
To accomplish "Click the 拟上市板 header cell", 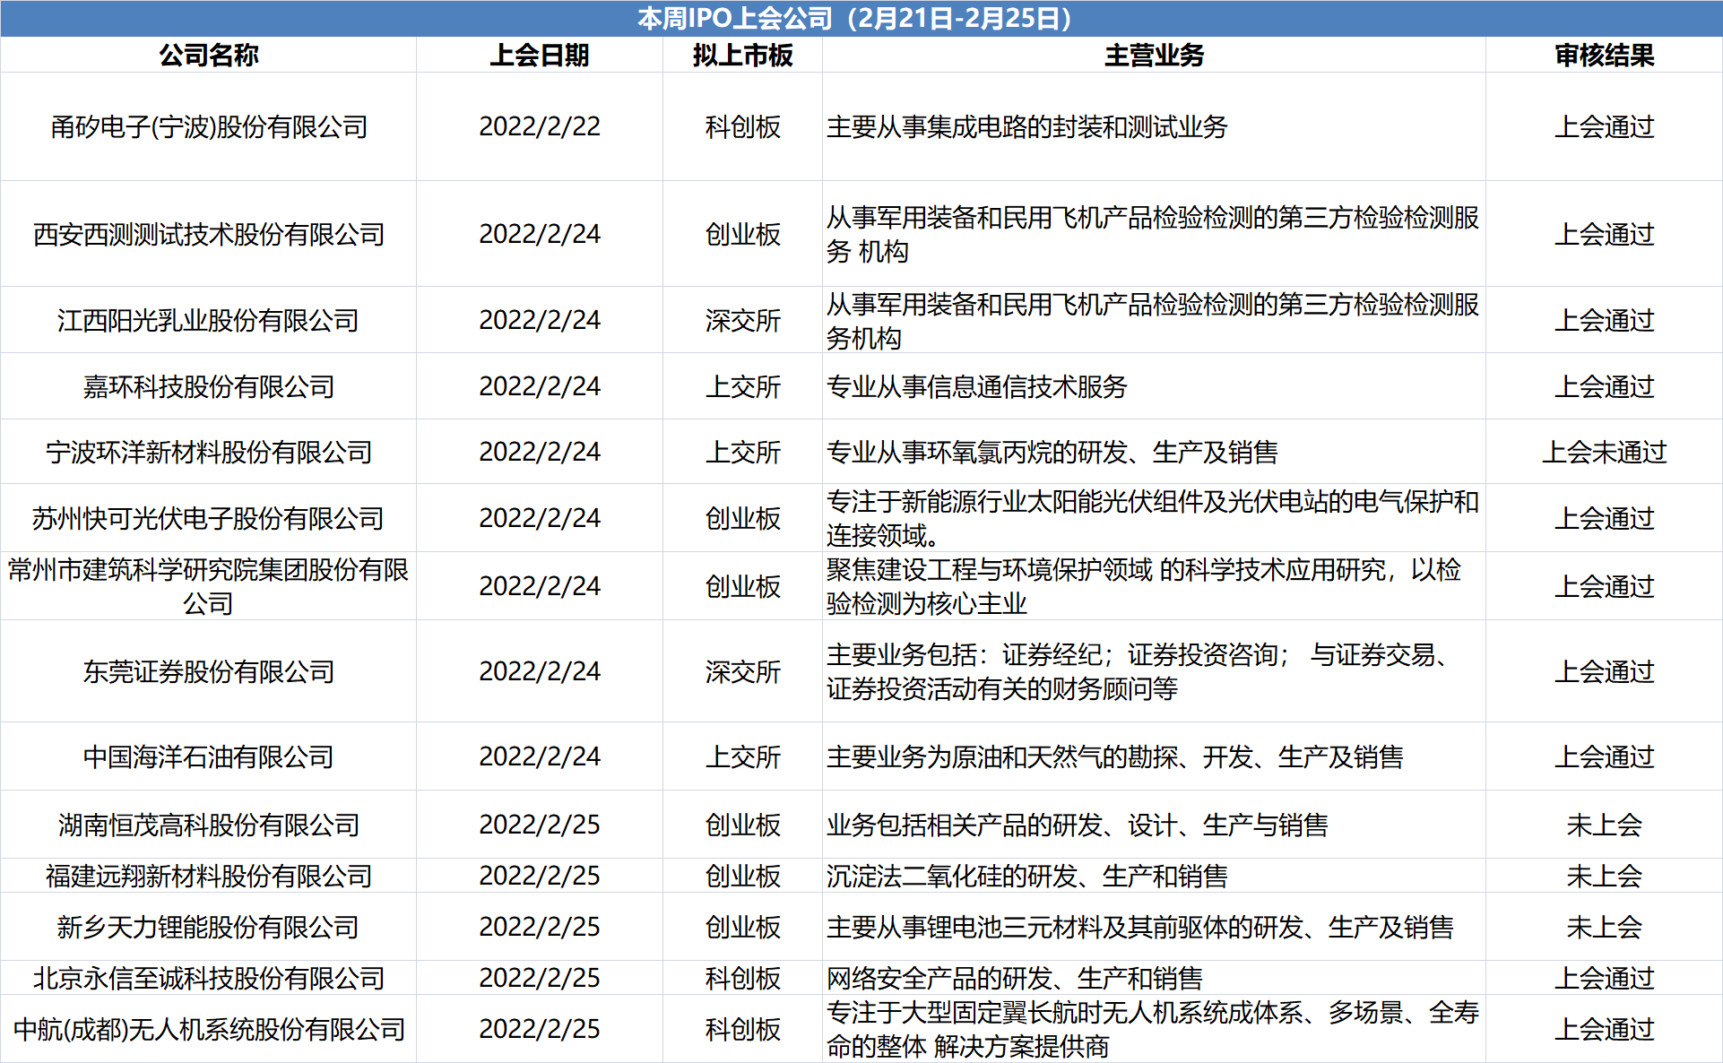I will click(742, 56).
